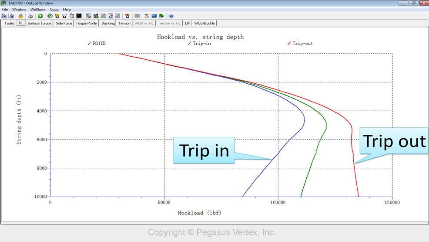429x242 pixels.
Task: Click the printer icon
Action: click(x=30, y=16)
